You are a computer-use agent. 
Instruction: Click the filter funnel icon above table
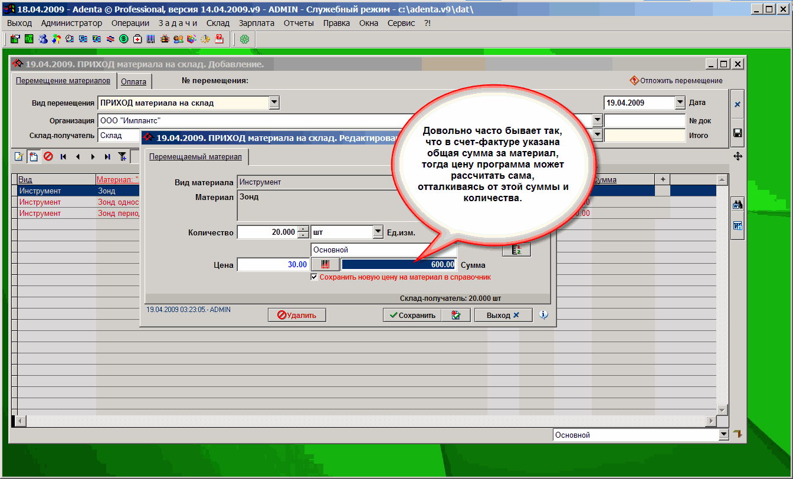[x=122, y=157]
